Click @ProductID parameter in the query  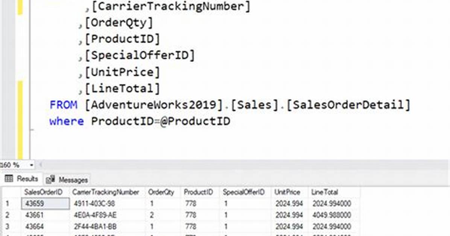pos(195,121)
